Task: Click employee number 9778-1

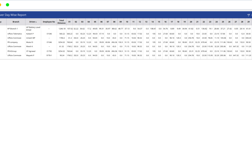Action: 49,55
